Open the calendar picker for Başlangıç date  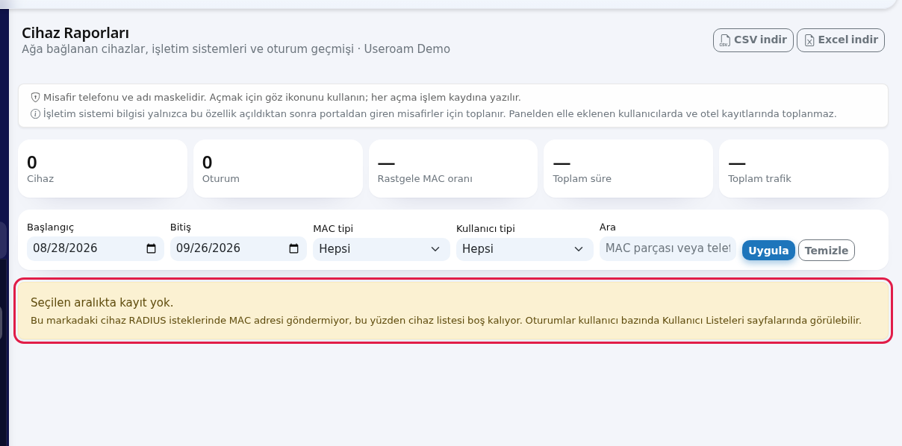point(151,249)
